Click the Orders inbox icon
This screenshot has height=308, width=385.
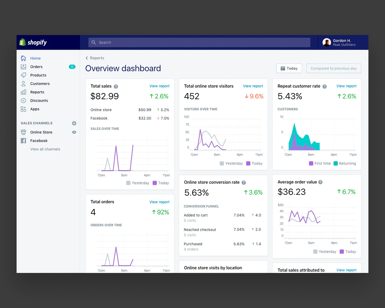coord(23,67)
